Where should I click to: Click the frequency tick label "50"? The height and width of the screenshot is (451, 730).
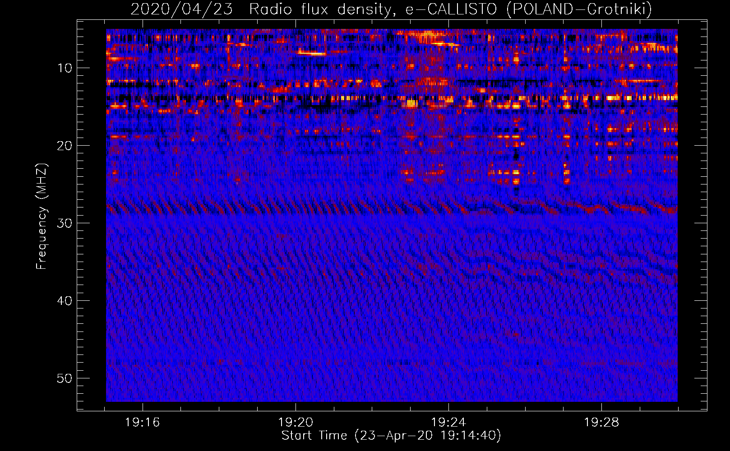(65, 378)
